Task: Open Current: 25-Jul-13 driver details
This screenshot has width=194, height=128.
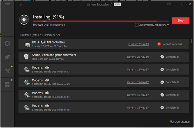Action: [139, 44]
